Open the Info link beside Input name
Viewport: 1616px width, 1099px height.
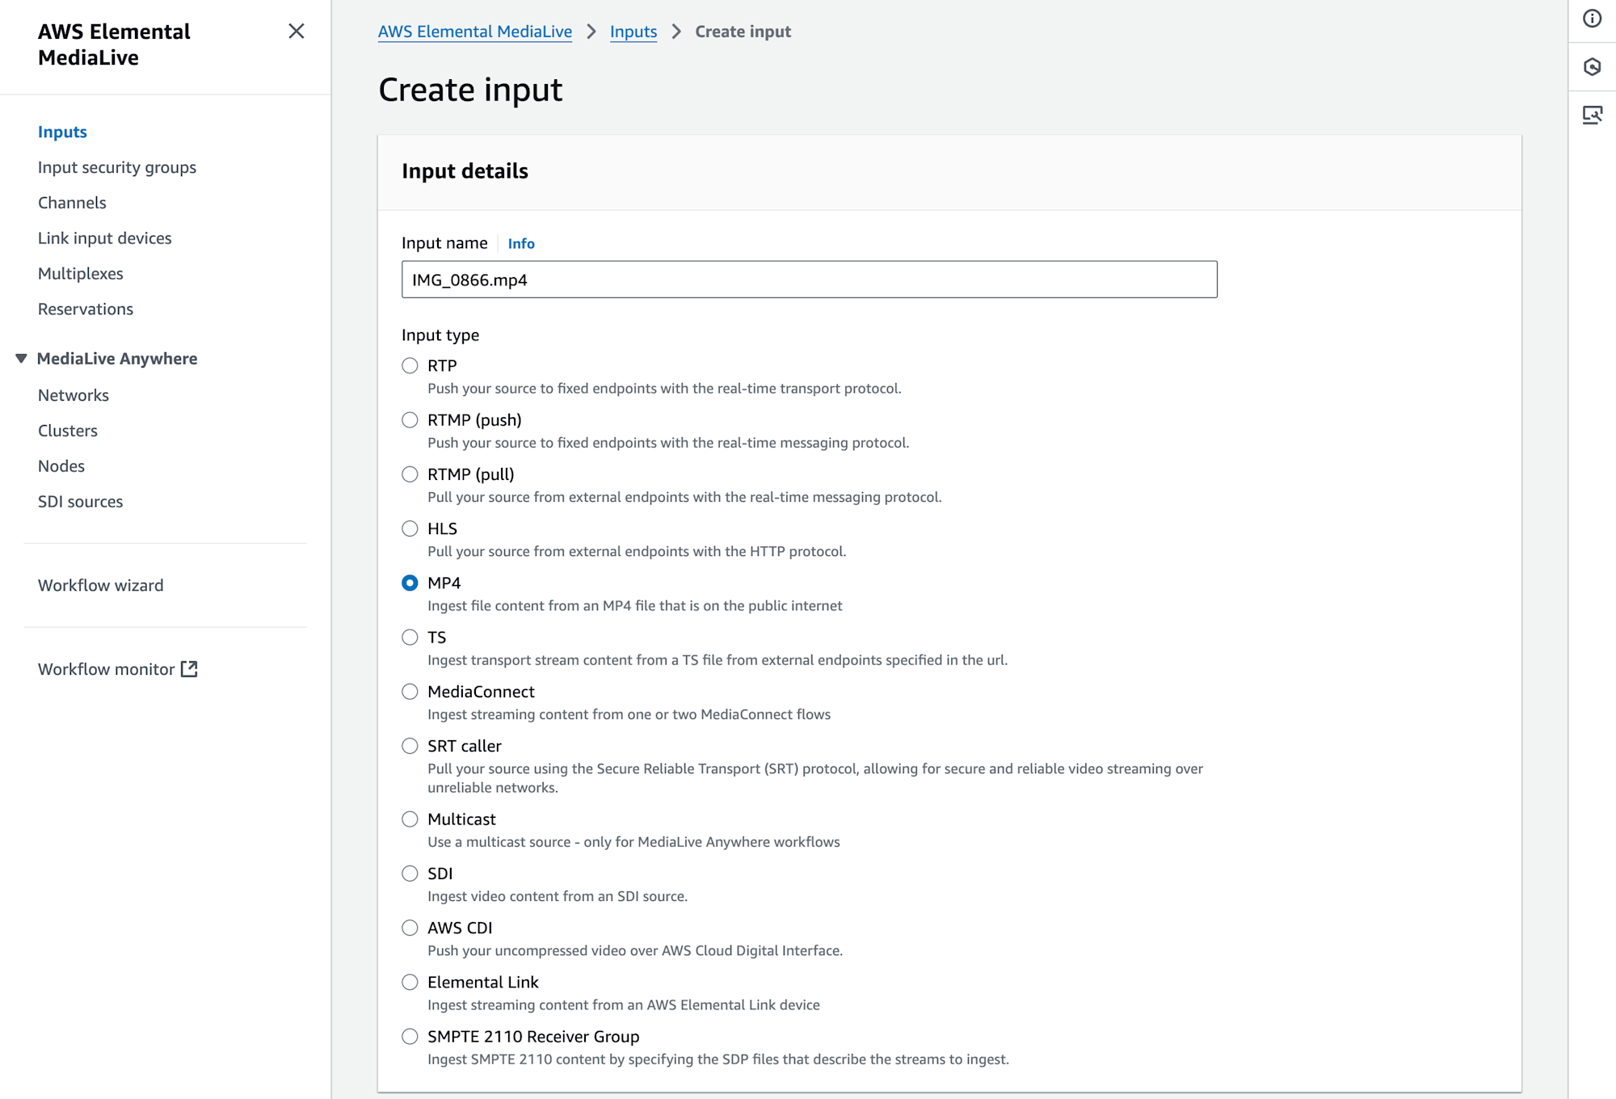tap(521, 243)
